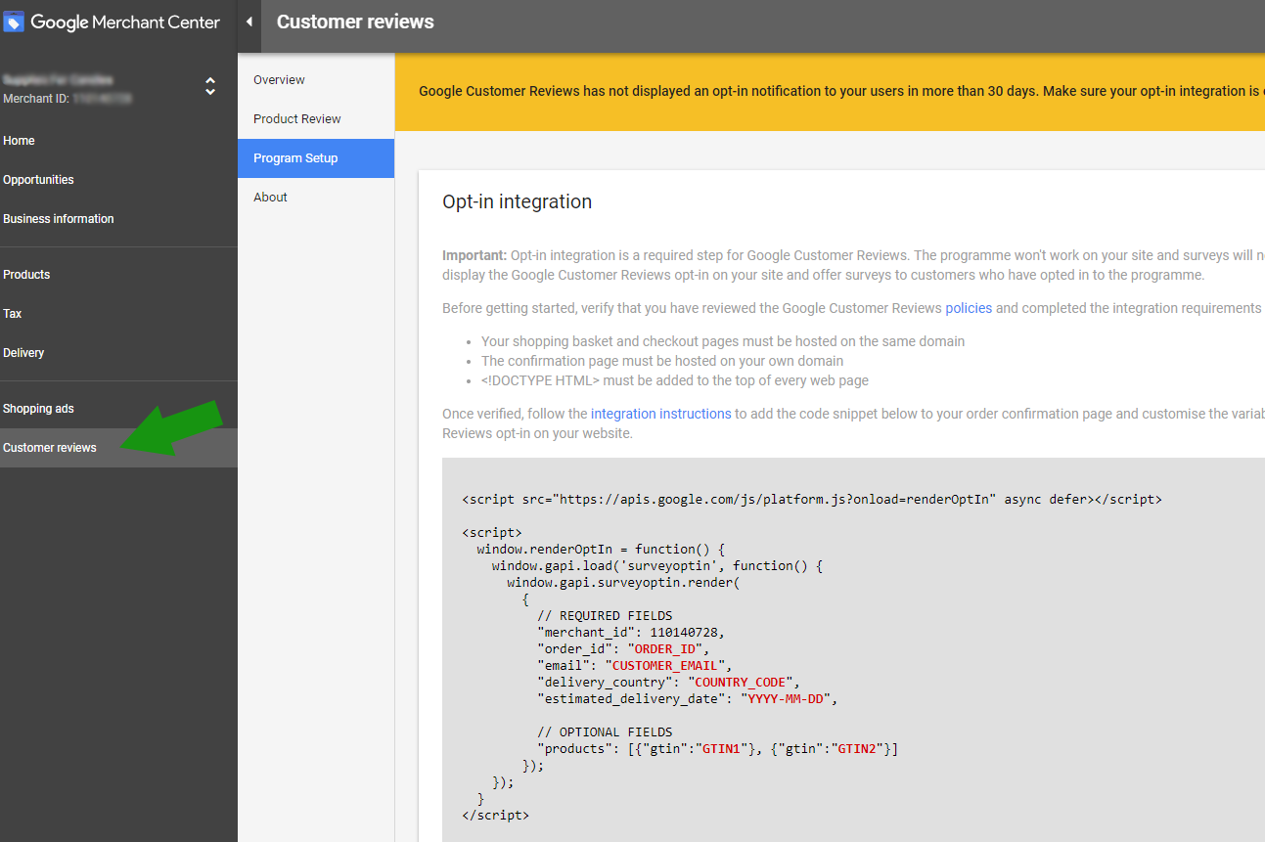Select Customer reviews in the sidebar

pyautogui.click(x=118, y=448)
